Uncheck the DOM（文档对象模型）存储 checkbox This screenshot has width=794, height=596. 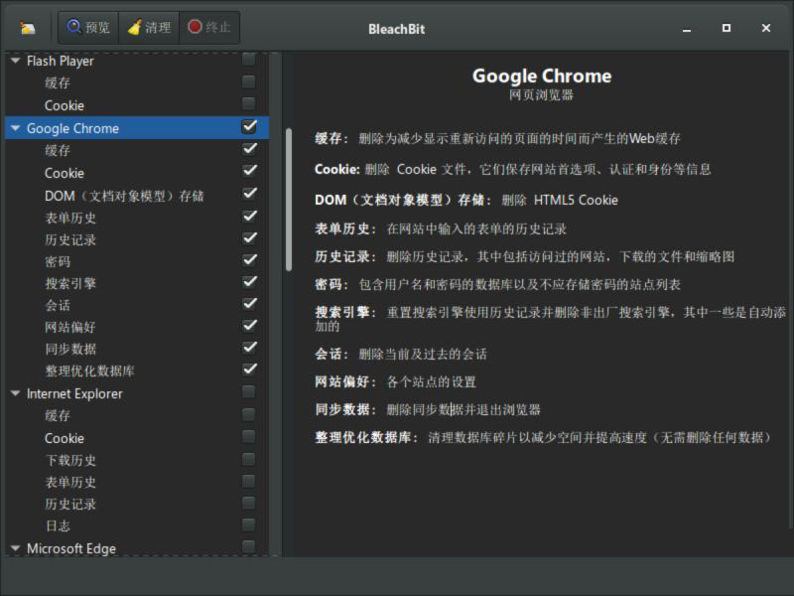(x=249, y=194)
